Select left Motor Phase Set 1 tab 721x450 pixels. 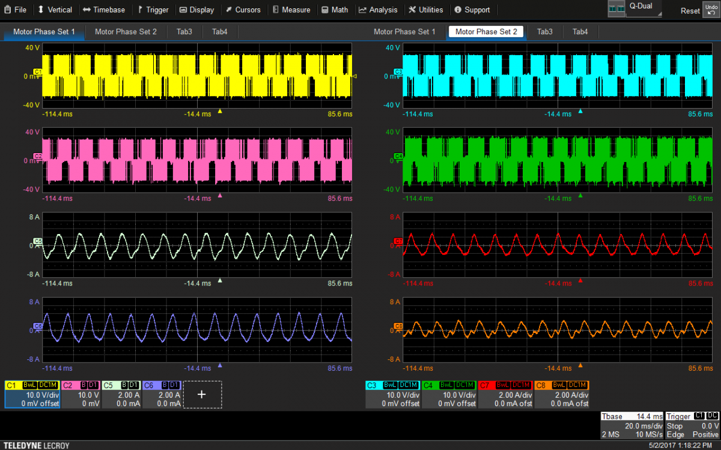click(44, 32)
